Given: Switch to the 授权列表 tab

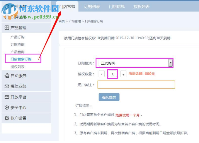Looking at the screenshot, I should [141, 6].
